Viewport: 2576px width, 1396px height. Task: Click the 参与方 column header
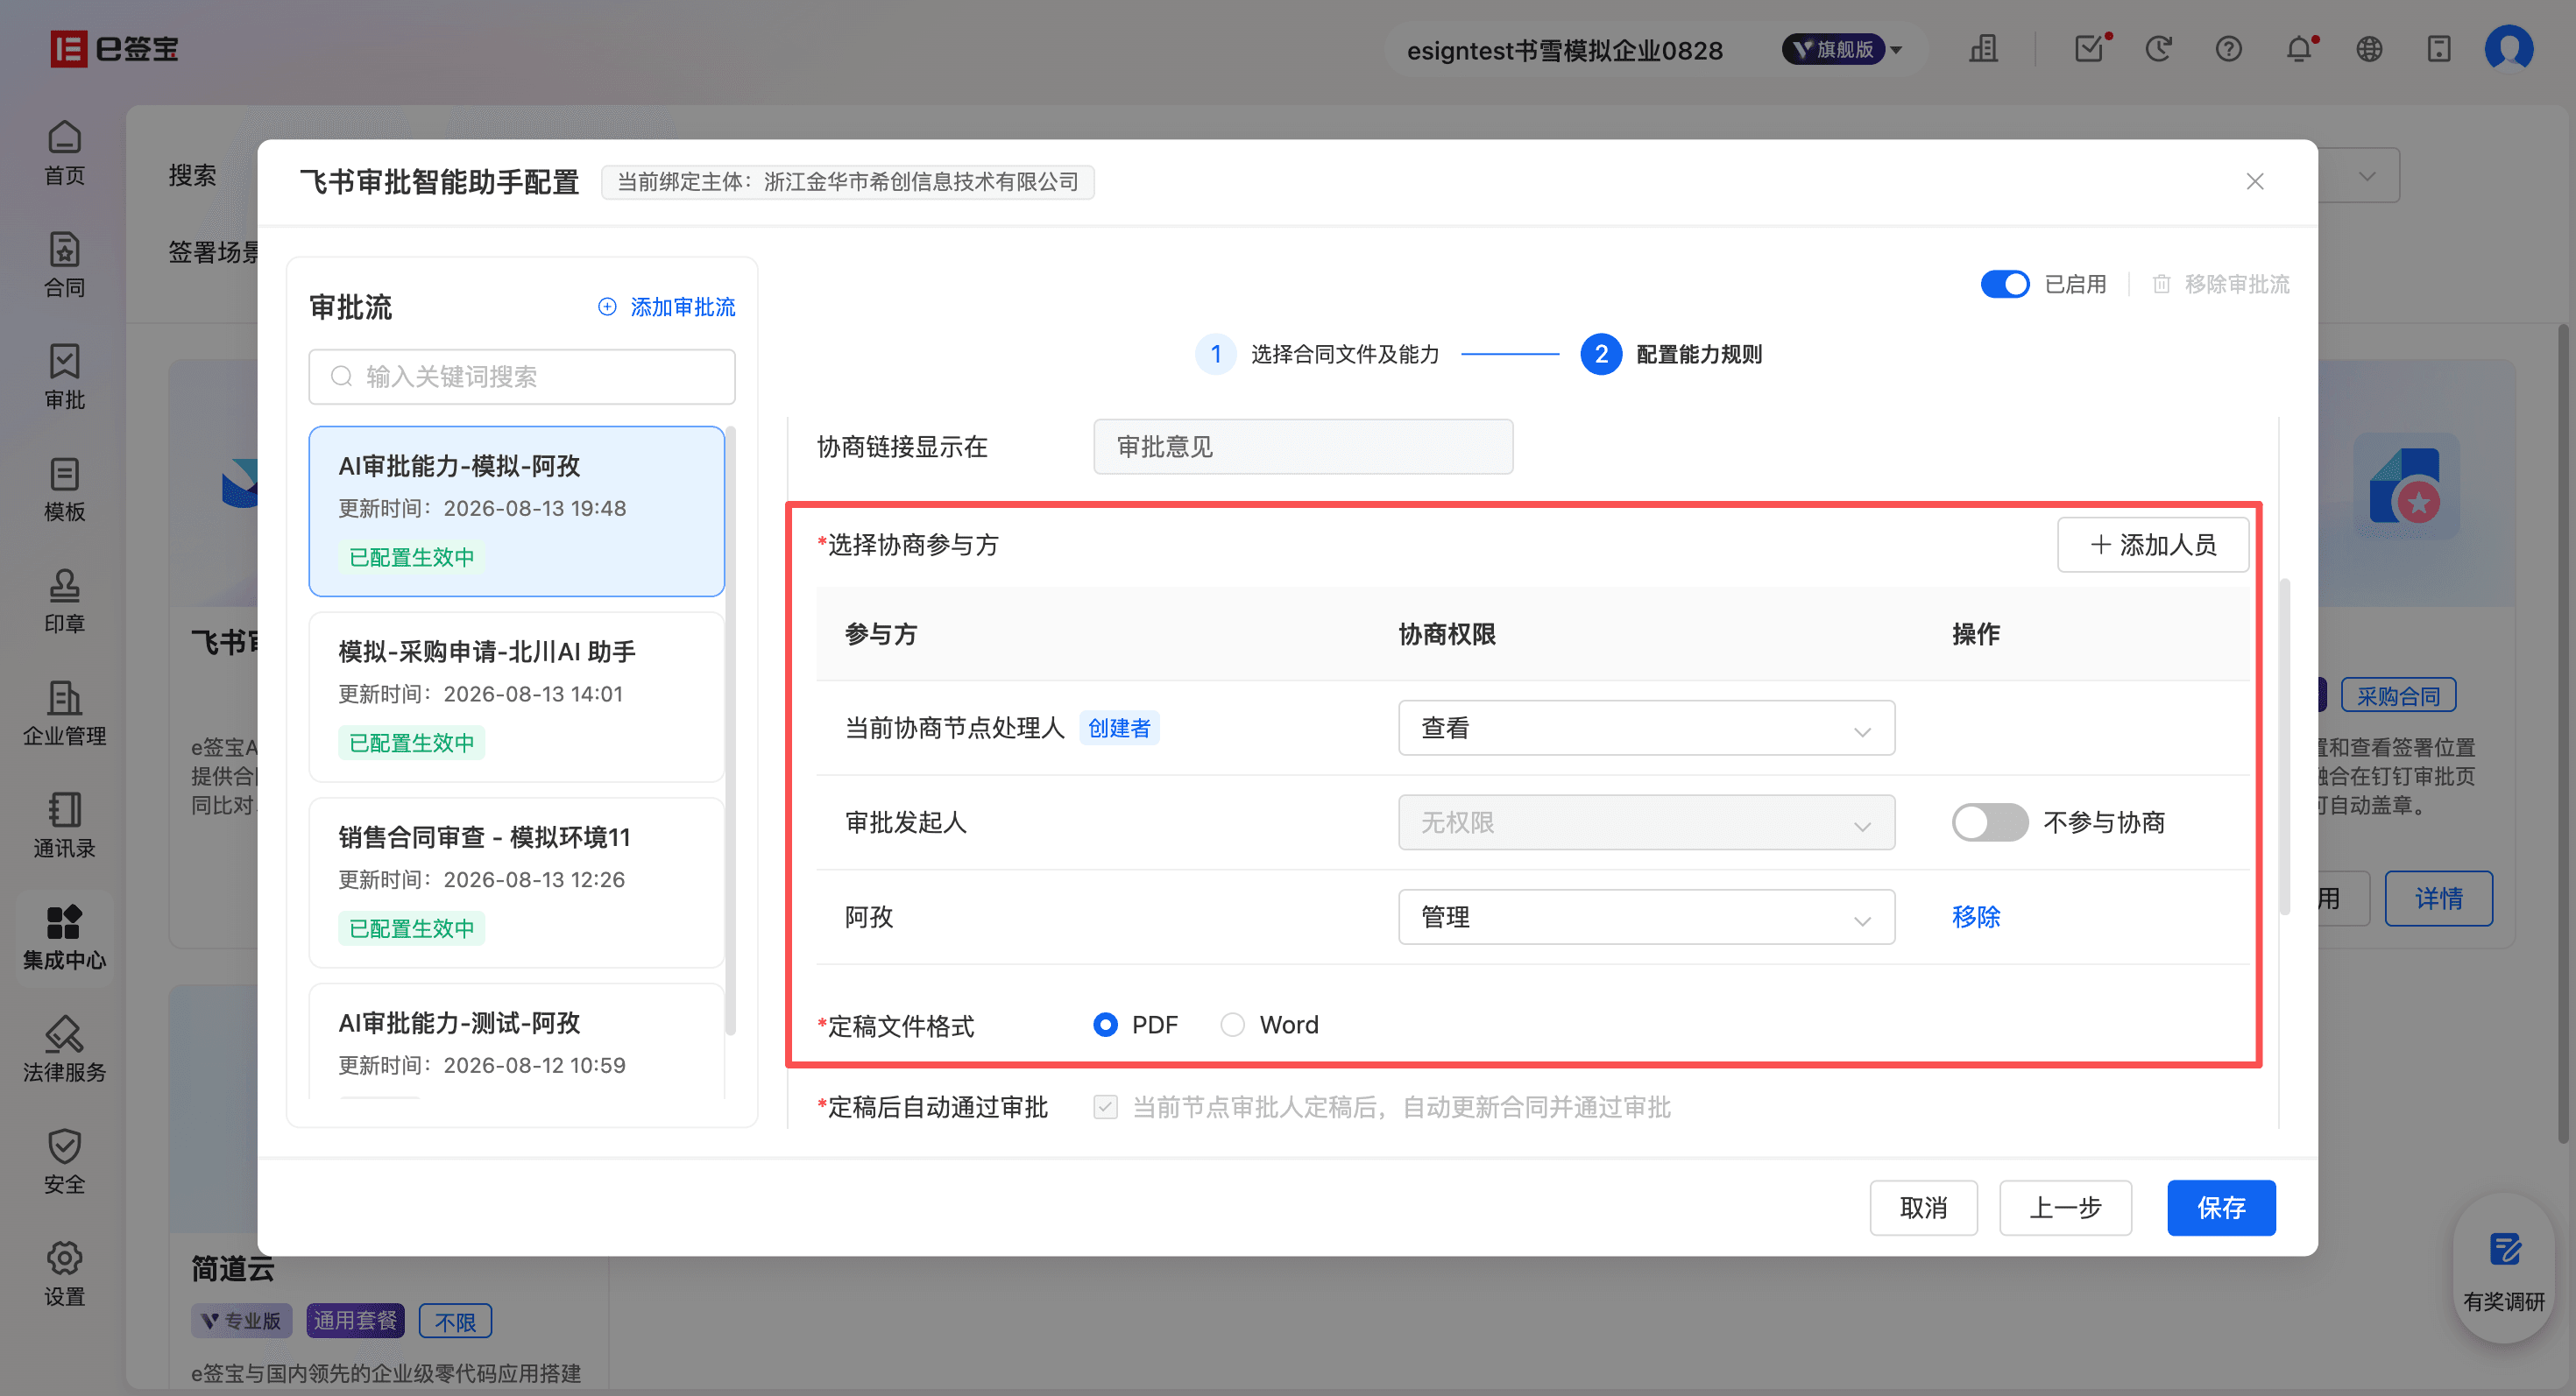tap(880, 633)
